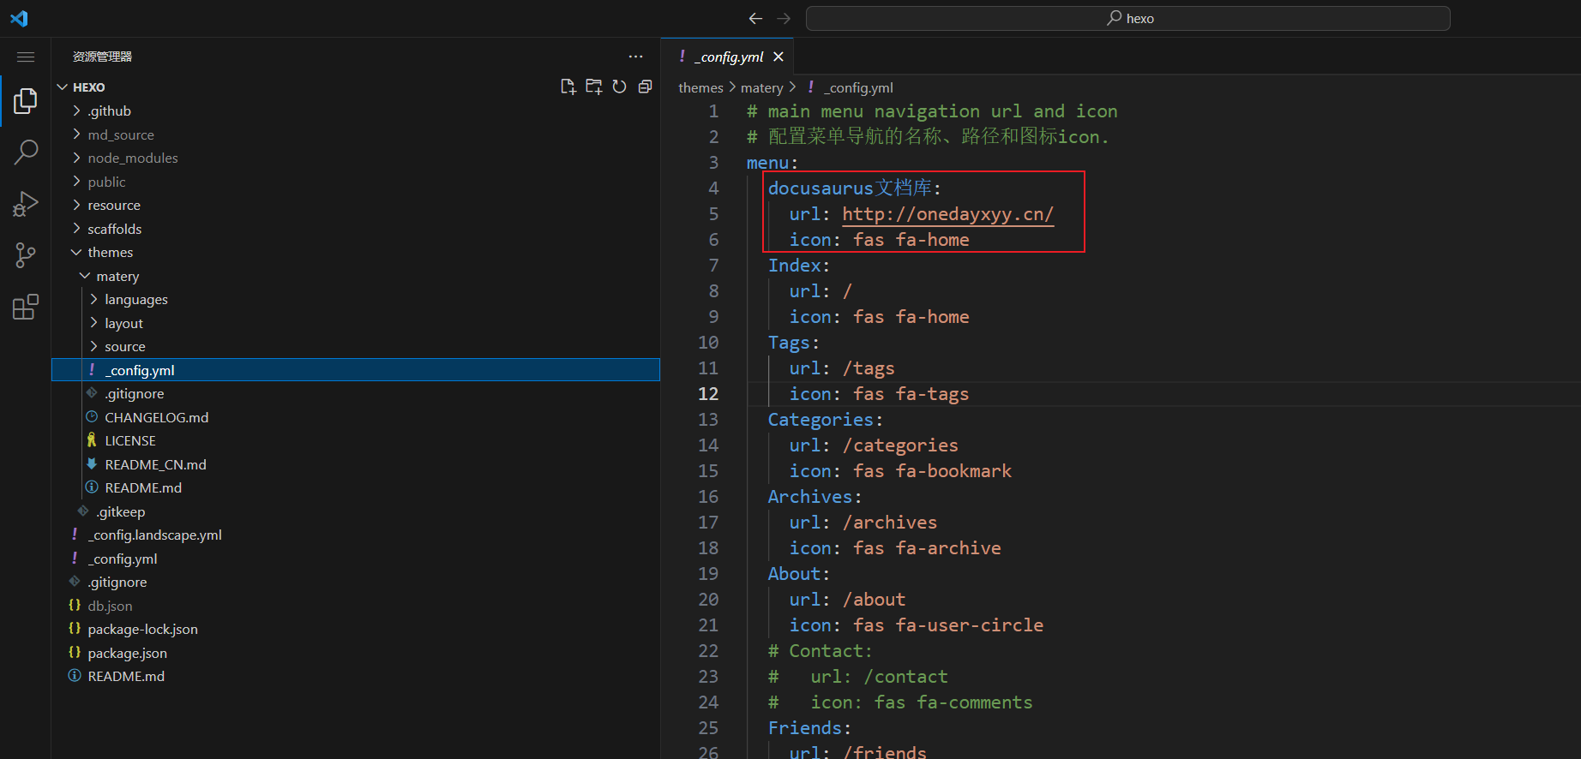Click the http://onedayxyy.cn/ link
This screenshot has width=1581, height=759.
(x=947, y=214)
